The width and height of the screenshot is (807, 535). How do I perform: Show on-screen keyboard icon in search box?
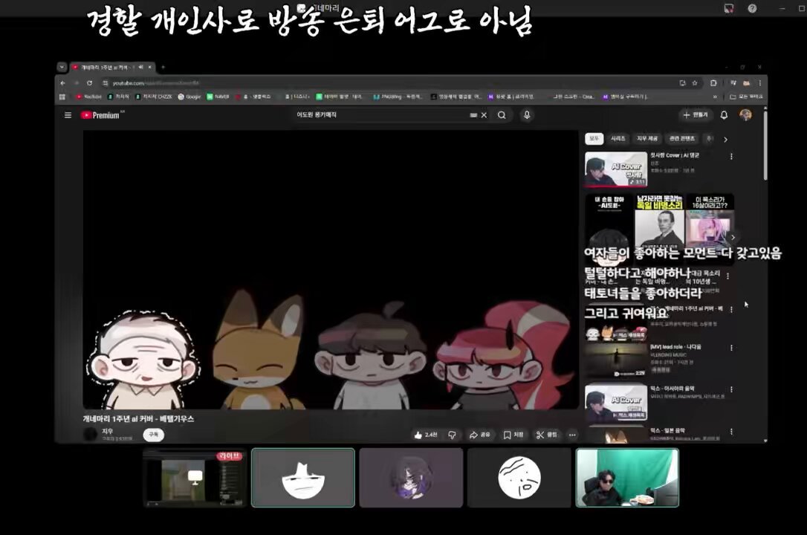click(473, 115)
